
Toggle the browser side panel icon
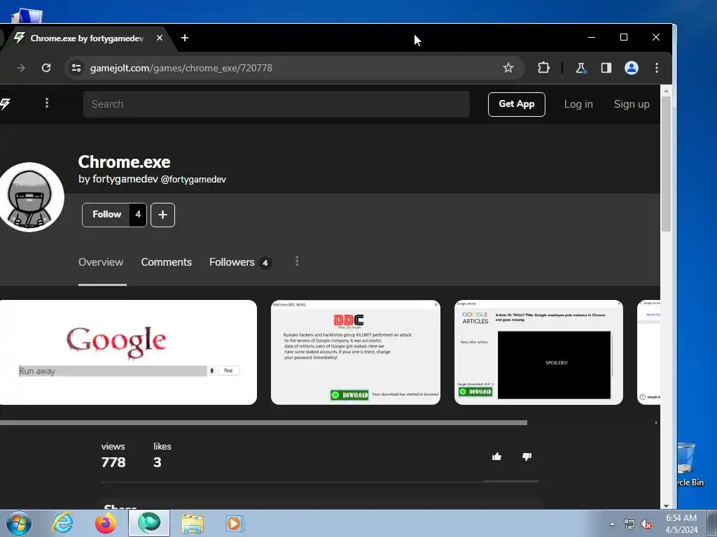pyautogui.click(x=606, y=68)
